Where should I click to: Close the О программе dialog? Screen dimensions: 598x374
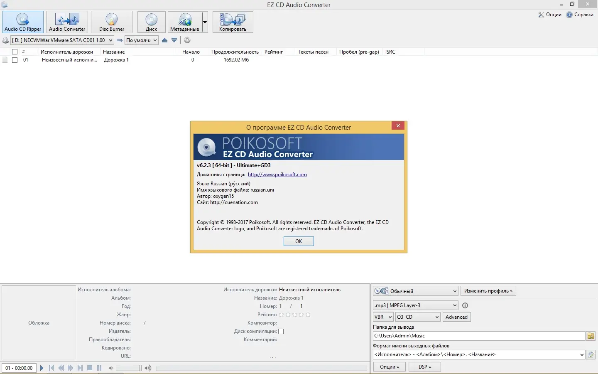click(x=398, y=125)
